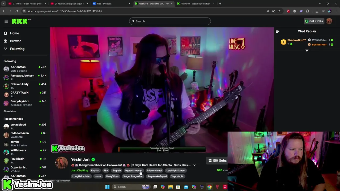340x191 pixels.
Task: Click Get KICKs button
Action: 314,21
